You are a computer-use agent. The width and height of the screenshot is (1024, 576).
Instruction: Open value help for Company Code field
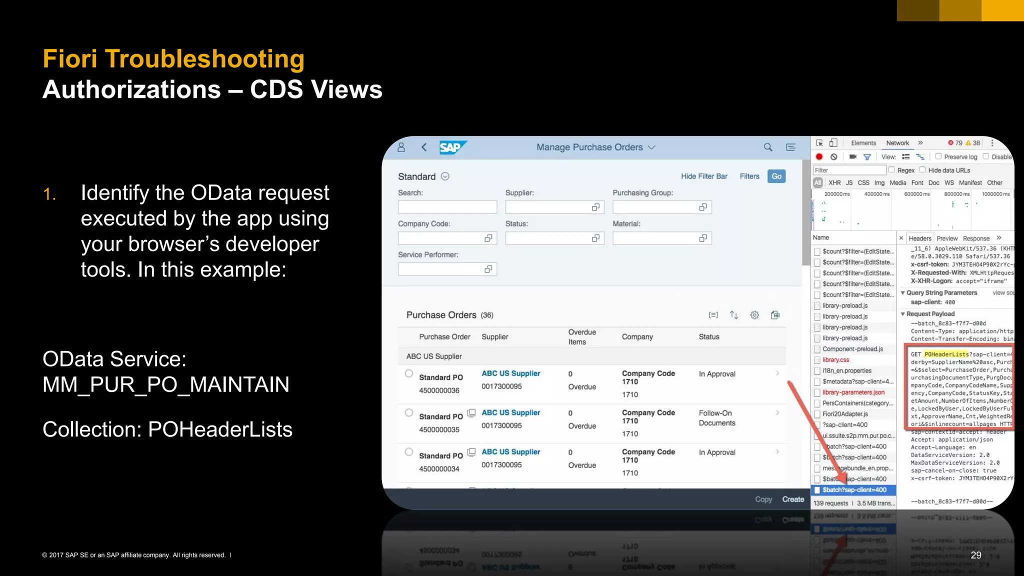488,238
